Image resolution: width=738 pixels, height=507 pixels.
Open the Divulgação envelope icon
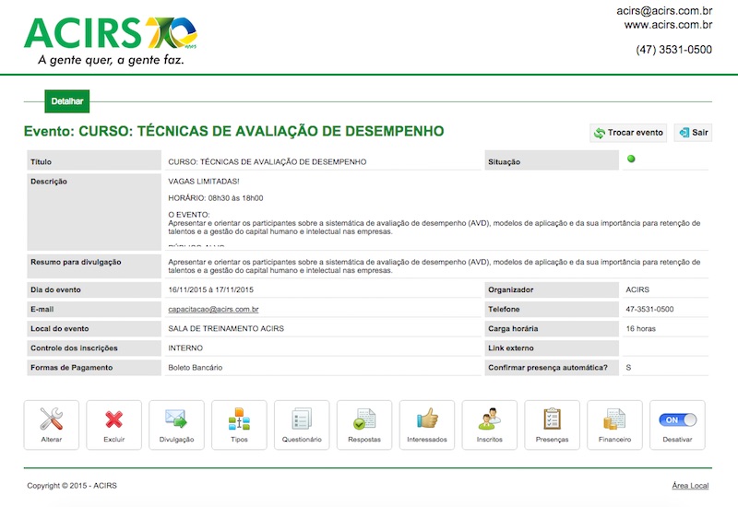pyautogui.click(x=176, y=420)
